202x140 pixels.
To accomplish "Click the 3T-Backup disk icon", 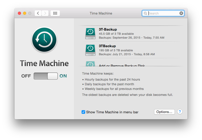I will coord(90,33).
